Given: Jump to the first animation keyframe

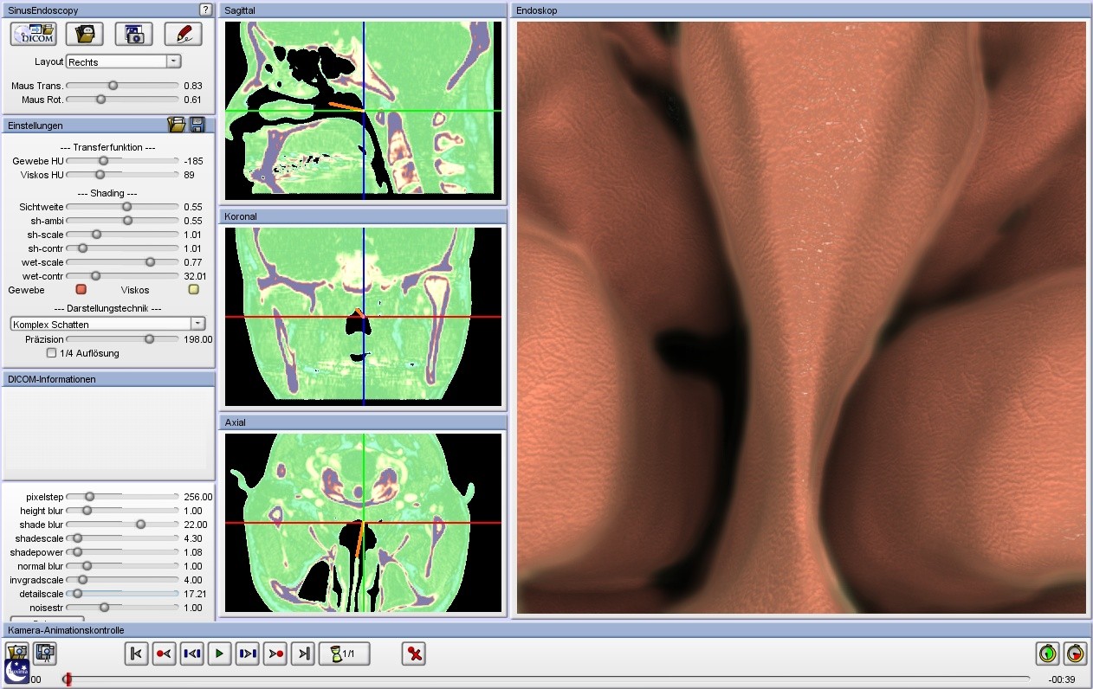Looking at the screenshot, I should 136,654.
